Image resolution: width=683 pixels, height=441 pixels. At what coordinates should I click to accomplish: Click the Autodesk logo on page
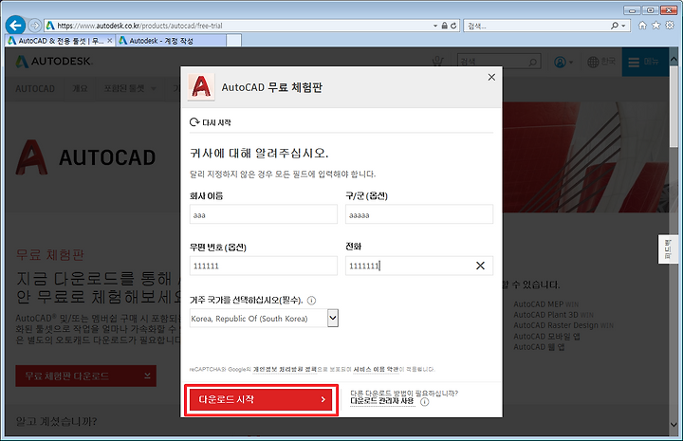tap(54, 62)
